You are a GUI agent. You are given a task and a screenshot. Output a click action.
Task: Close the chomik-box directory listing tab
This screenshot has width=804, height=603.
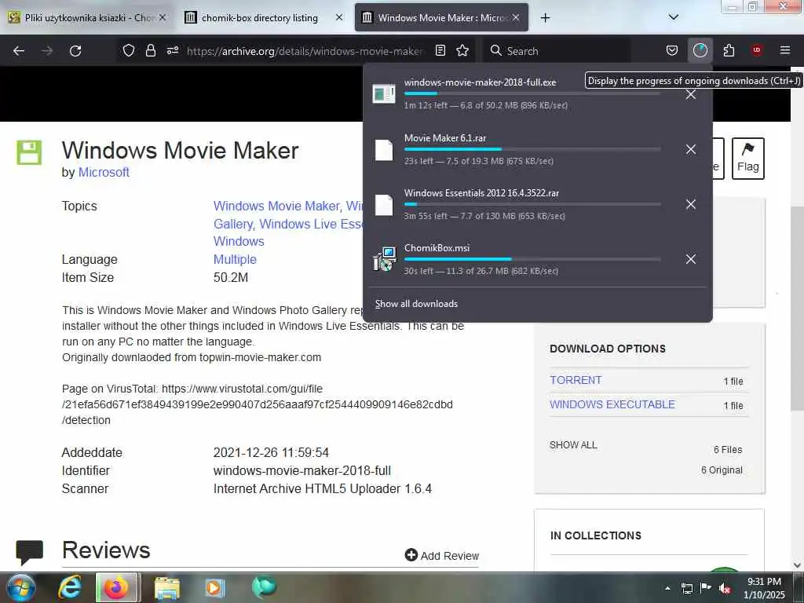click(339, 17)
